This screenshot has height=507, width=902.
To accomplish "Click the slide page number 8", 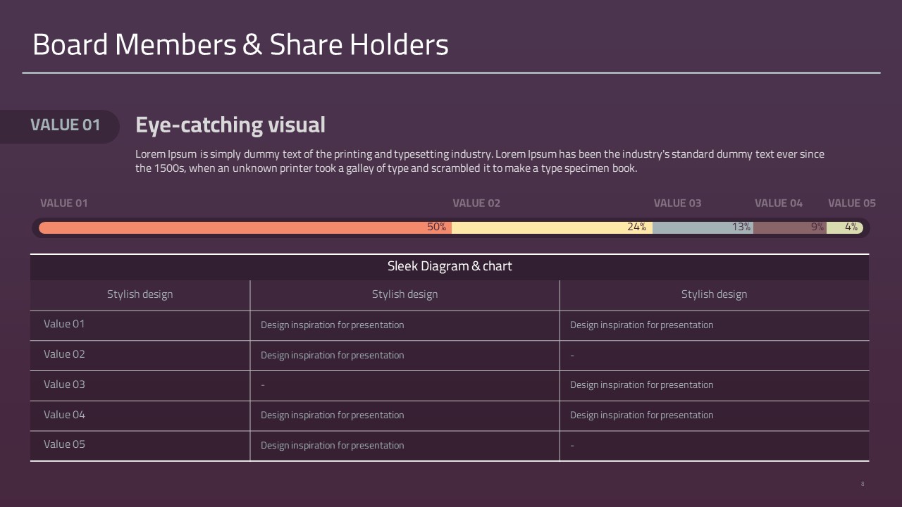I will [x=863, y=484].
